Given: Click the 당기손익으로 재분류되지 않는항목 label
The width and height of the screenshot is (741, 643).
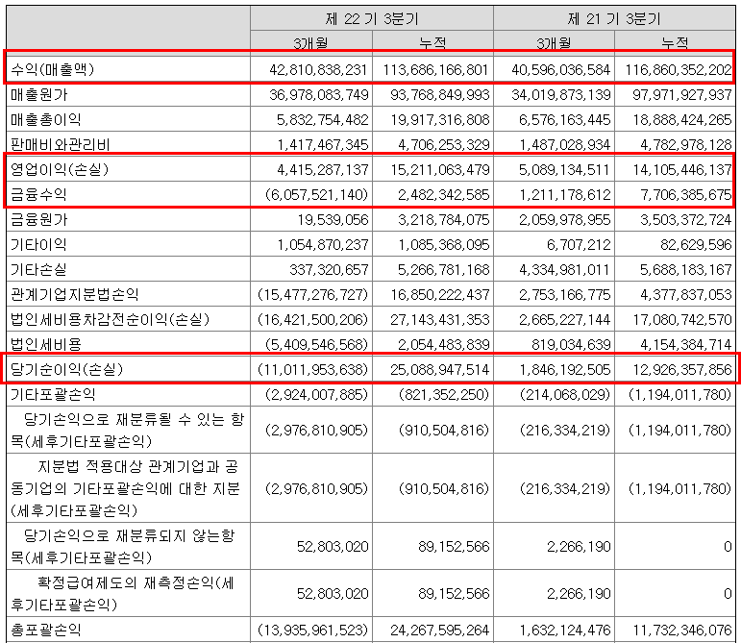Looking at the screenshot, I should [123, 547].
